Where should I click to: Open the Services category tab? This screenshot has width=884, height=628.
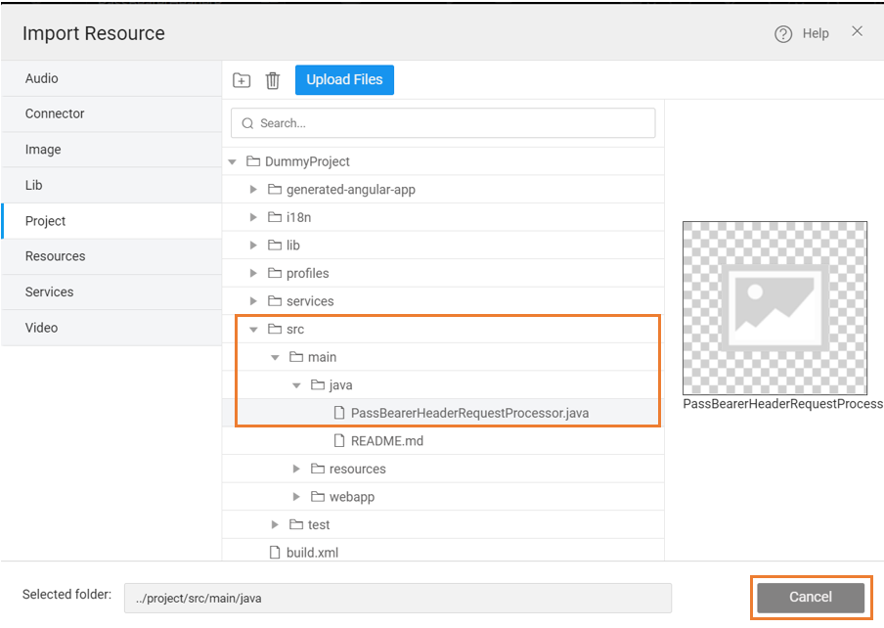[50, 292]
